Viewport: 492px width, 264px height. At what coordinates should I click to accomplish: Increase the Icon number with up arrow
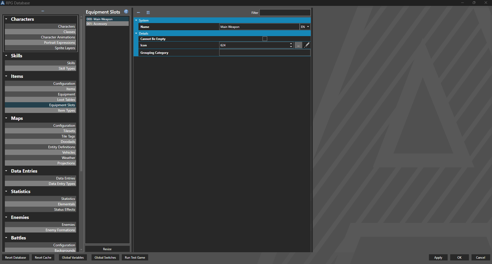coord(291,44)
